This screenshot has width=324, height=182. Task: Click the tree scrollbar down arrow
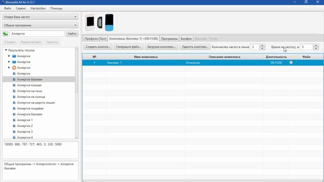click(x=76, y=137)
